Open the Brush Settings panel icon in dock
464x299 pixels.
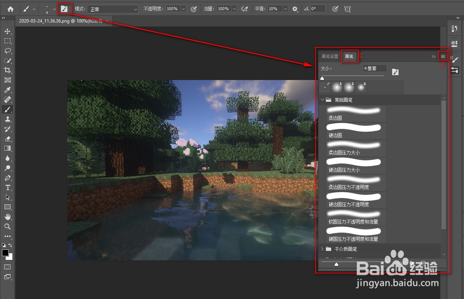(455, 70)
